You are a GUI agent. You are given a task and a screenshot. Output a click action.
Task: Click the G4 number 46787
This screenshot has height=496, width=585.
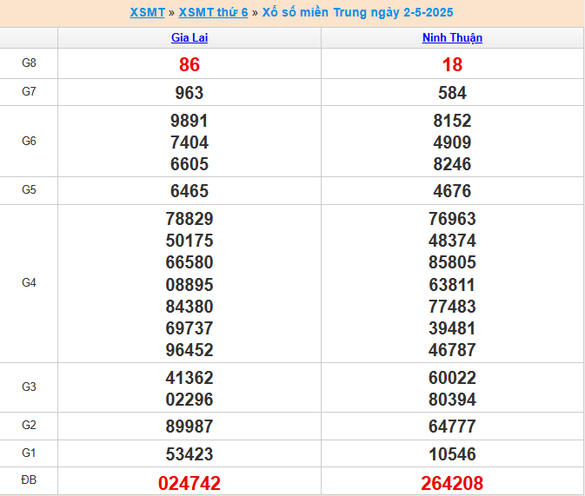point(452,350)
